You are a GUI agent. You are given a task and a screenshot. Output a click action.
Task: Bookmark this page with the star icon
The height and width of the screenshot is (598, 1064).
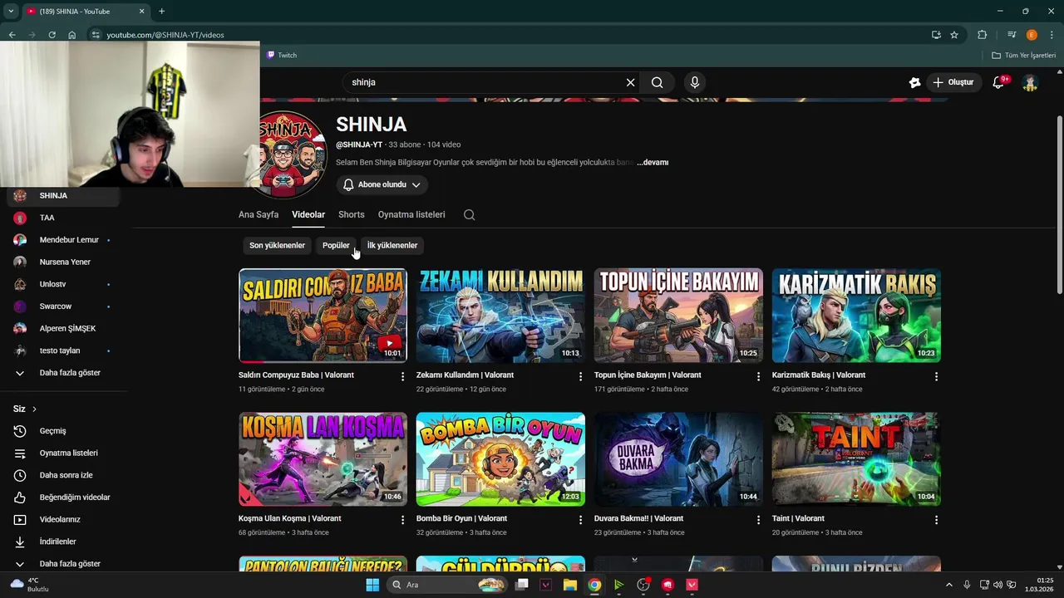954,35
